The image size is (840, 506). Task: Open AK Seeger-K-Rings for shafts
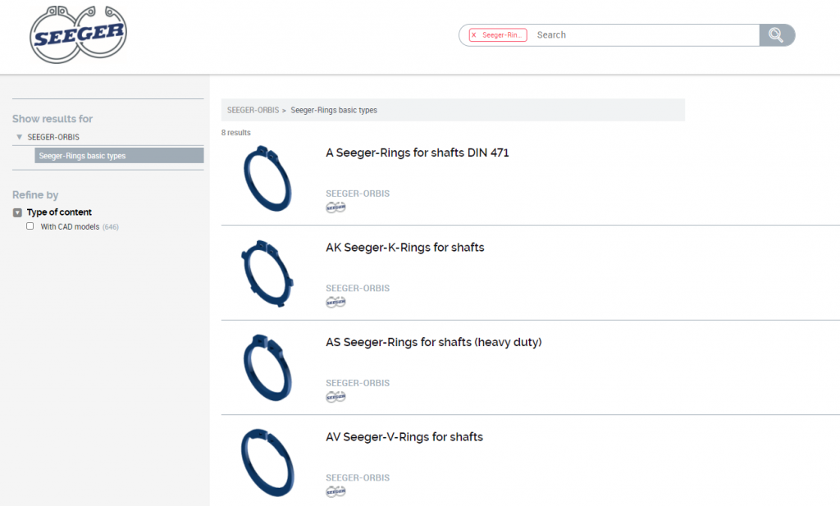tap(404, 248)
